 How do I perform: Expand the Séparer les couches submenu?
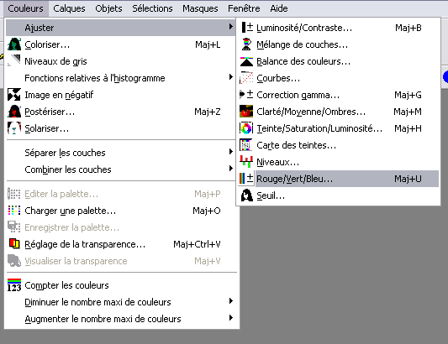(120, 153)
